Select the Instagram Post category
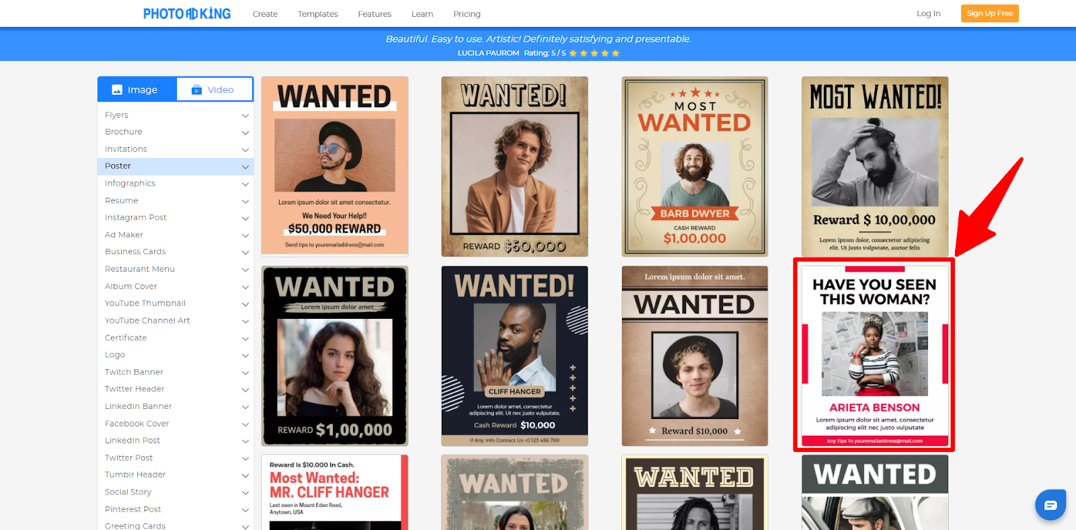The width and height of the screenshot is (1076, 530). tap(136, 218)
